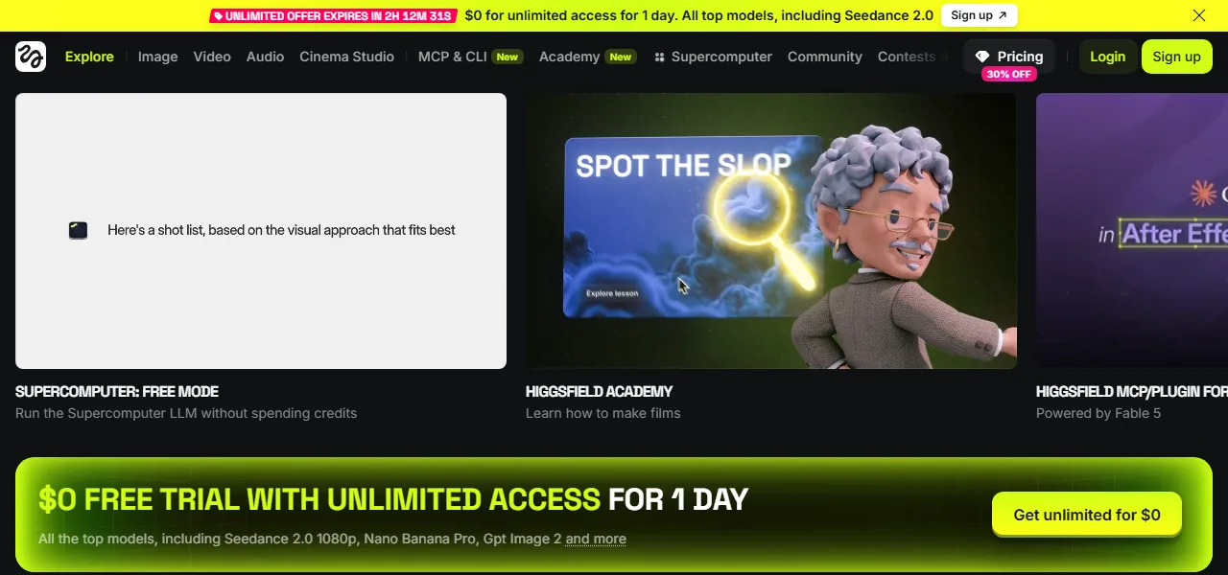Click the Pricing diamond icon
Screen dimensions: 1228x575
click(x=981, y=57)
